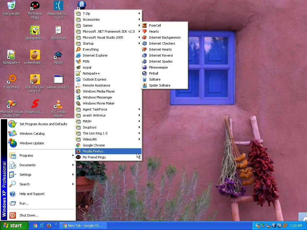The height and width of the screenshot is (230, 307).
Task: Expand Search submenu in Start menu
Action: 41,184
